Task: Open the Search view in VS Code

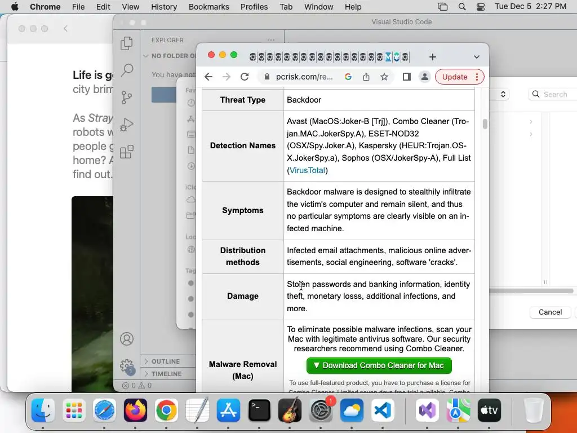Action: point(127,70)
